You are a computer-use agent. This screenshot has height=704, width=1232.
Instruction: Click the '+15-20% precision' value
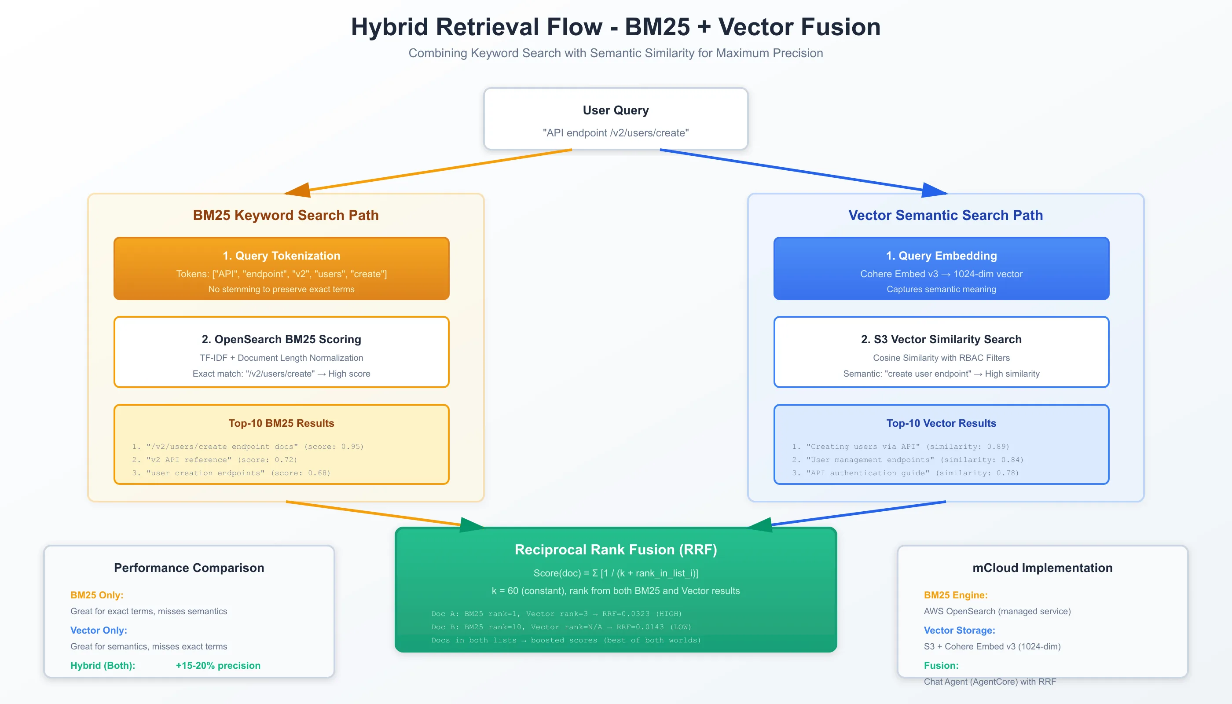tap(218, 666)
